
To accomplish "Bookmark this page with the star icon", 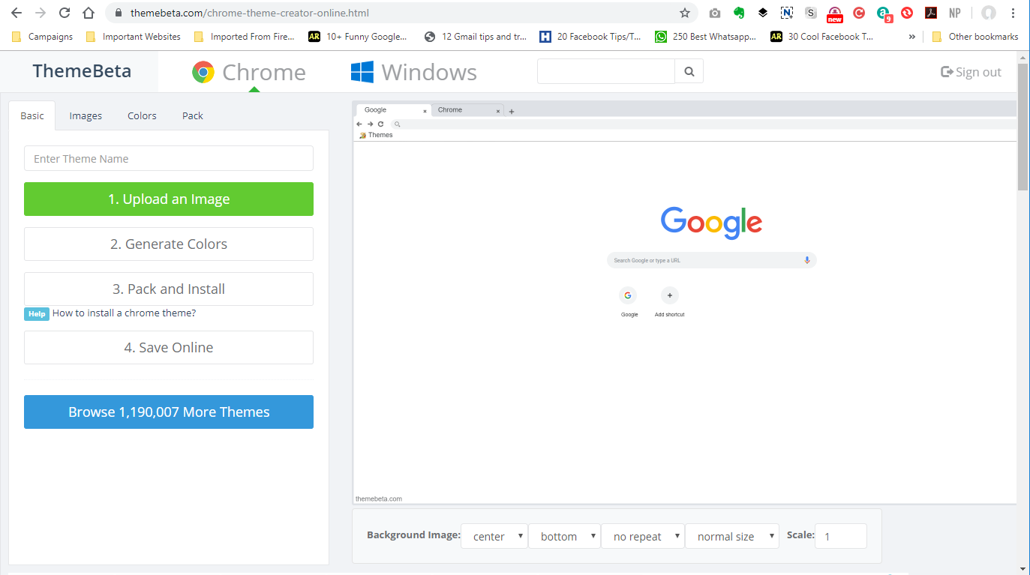I will pyautogui.click(x=684, y=13).
